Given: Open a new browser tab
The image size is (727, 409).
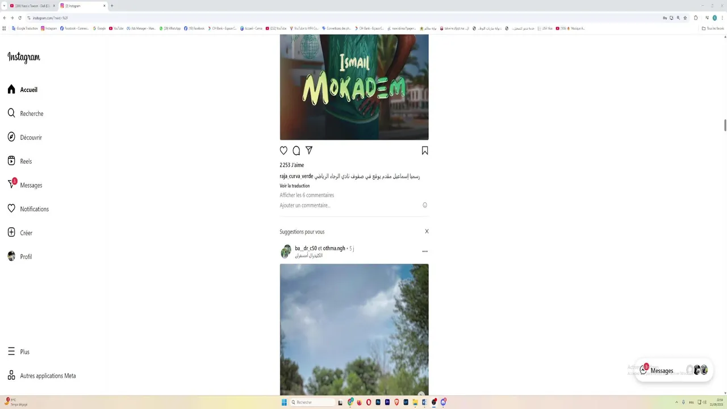Looking at the screenshot, I should click(112, 6).
